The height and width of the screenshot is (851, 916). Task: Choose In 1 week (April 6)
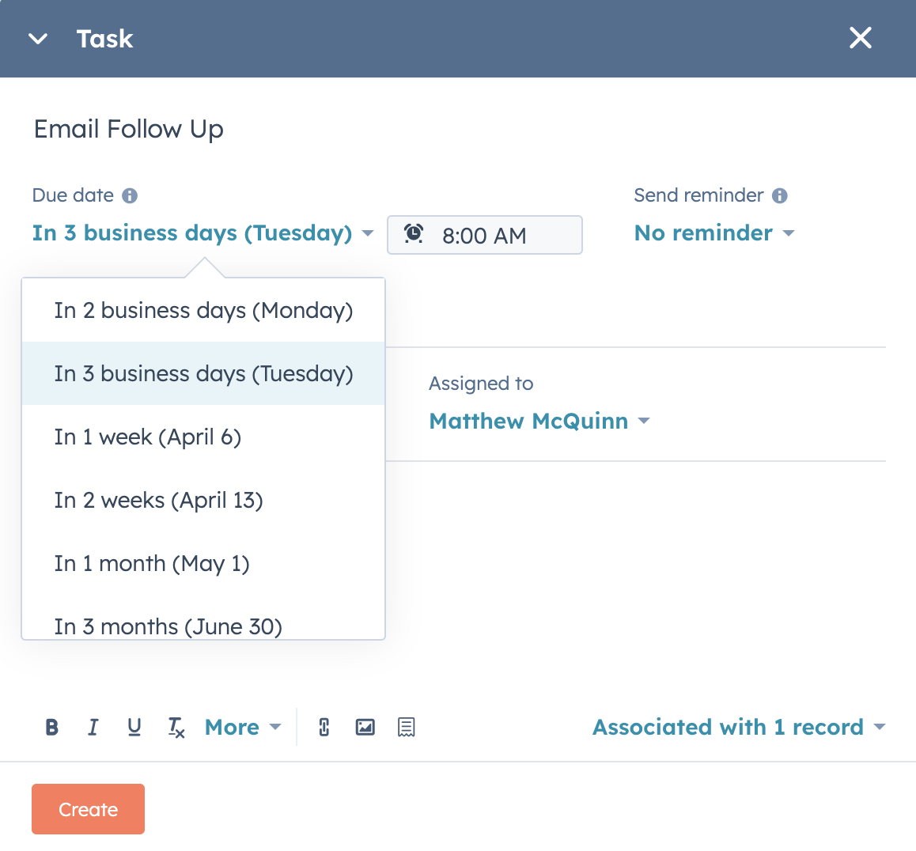148,437
